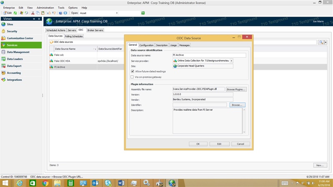Viewport: 333px width, 187px height.
Task: Click the green Go arrow button
Action: tap(143, 13)
